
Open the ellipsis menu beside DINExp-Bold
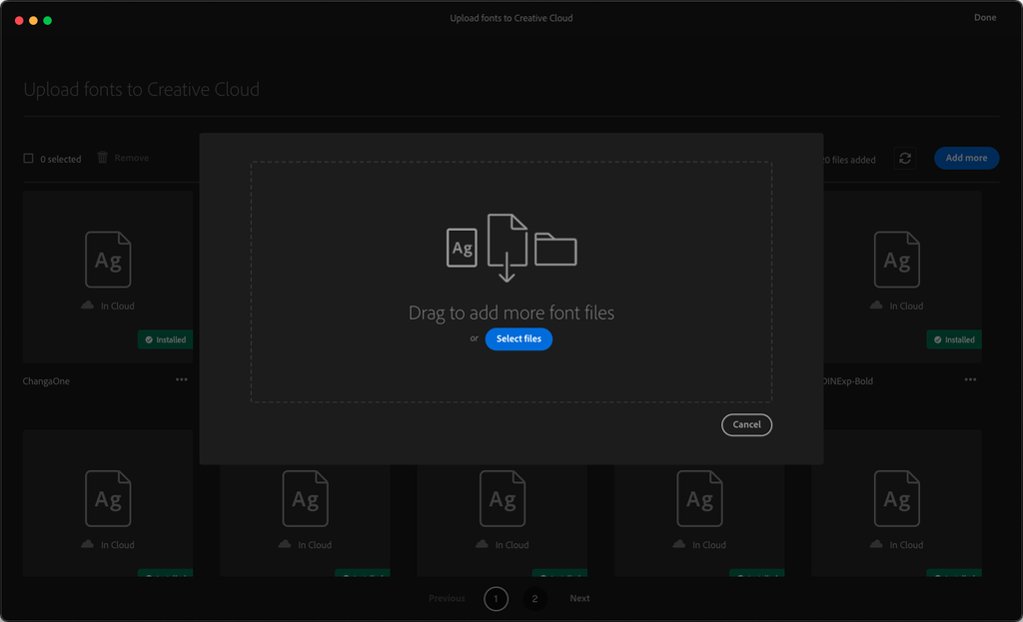click(969, 379)
